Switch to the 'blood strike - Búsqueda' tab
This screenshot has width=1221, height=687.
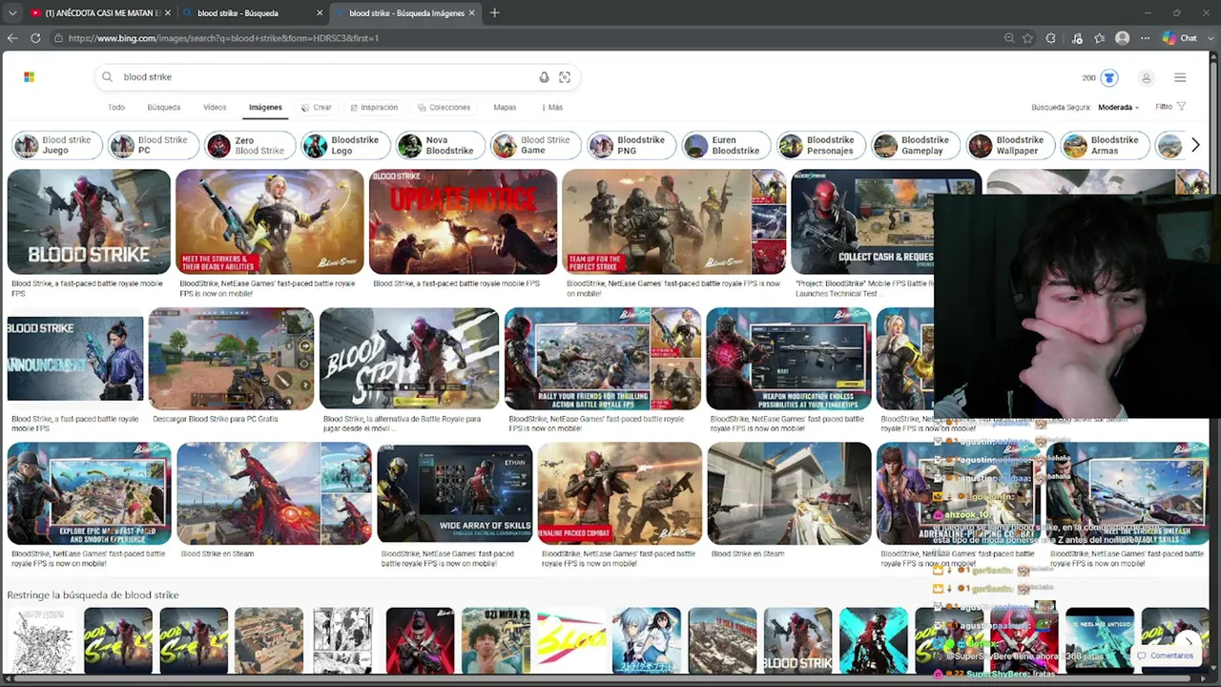point(253,13)
